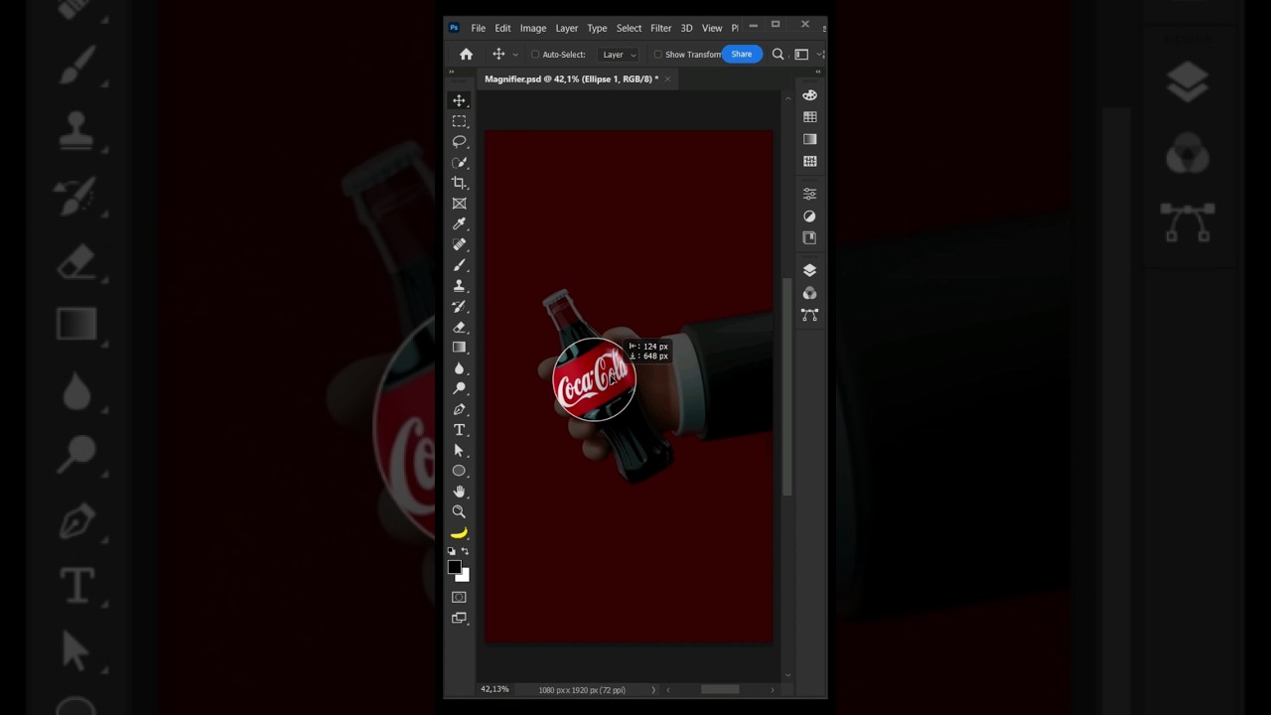Click the blue Share button

(742, 55)
